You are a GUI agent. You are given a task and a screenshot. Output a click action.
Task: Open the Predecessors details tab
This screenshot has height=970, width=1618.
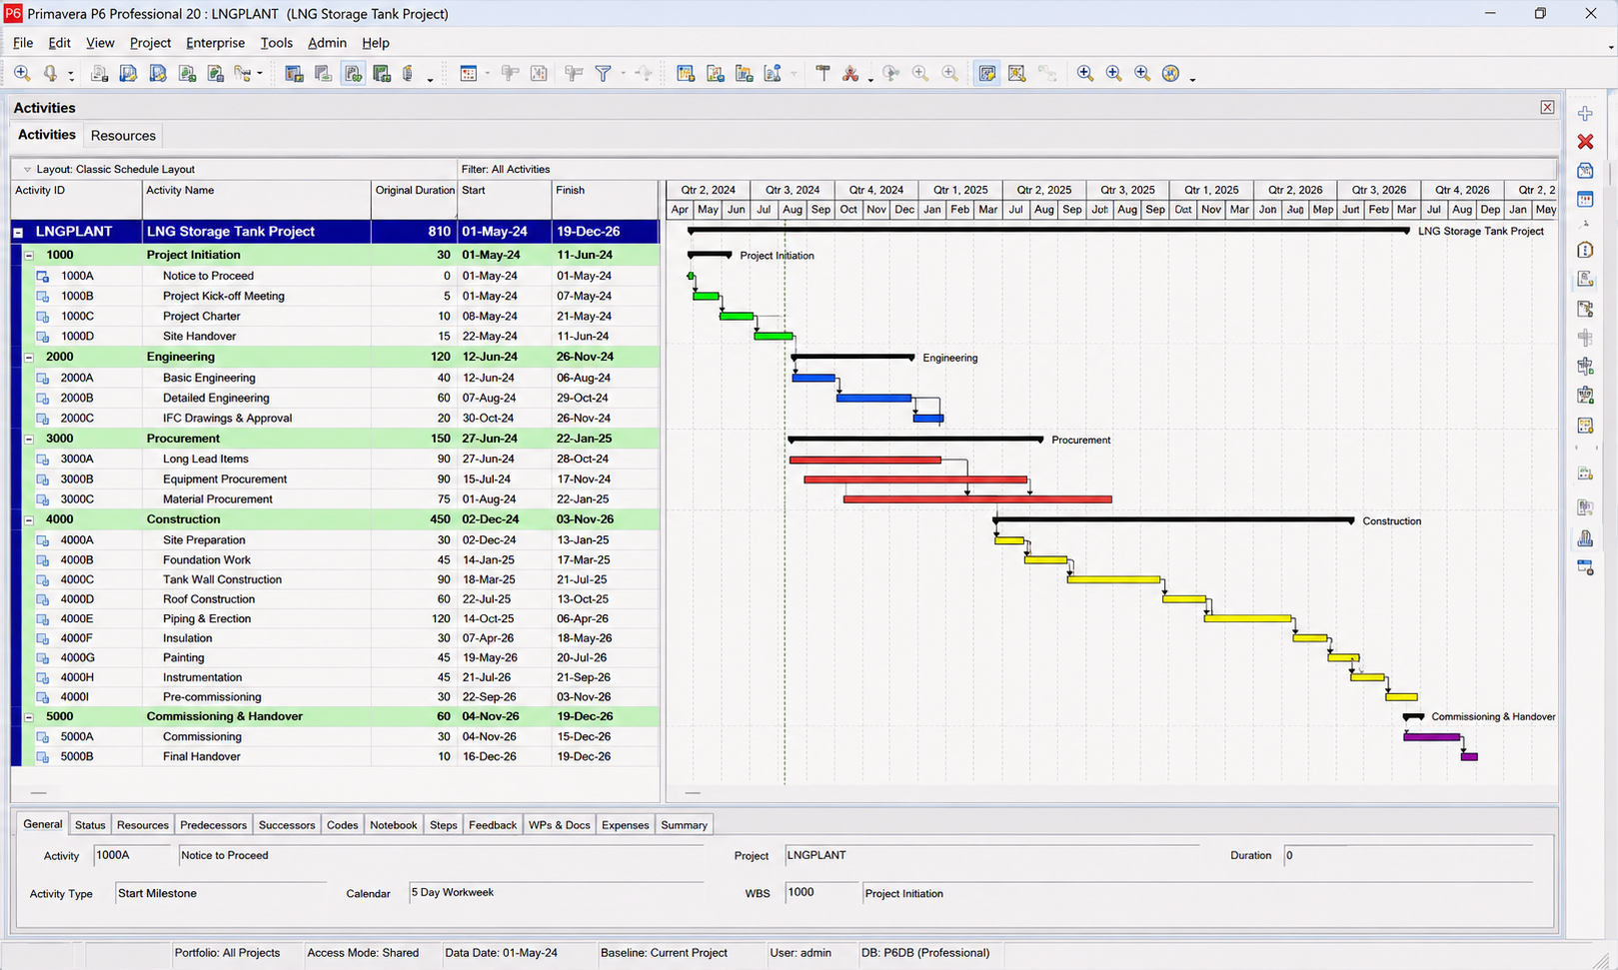coord(213,825)
